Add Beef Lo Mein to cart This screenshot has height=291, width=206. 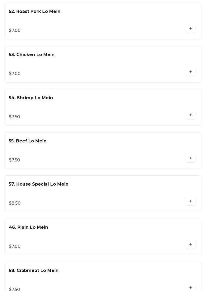190,158
